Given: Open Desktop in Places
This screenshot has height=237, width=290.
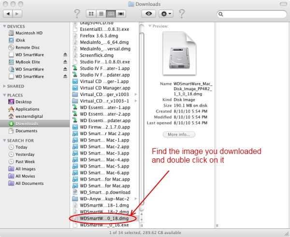Looking at the screenshot, I should coord(20,102).
